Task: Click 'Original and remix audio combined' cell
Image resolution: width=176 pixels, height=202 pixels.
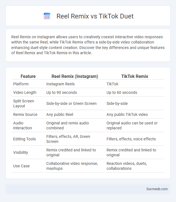Action: (x=67, y=125)
